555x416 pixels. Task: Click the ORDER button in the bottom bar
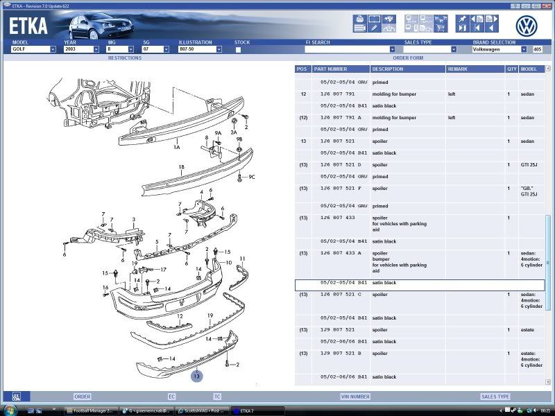(82, 397)
